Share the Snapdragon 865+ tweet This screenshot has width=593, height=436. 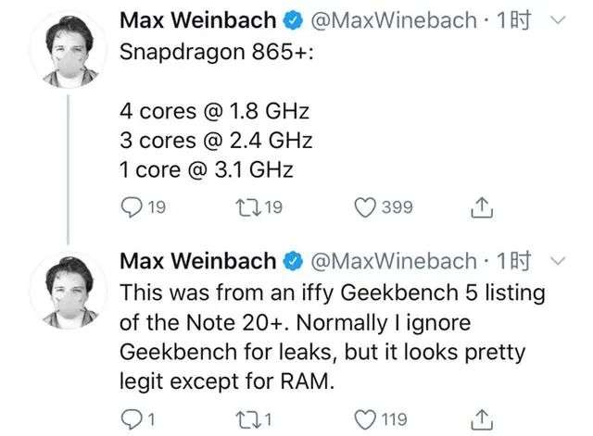(x=480, y=208)
